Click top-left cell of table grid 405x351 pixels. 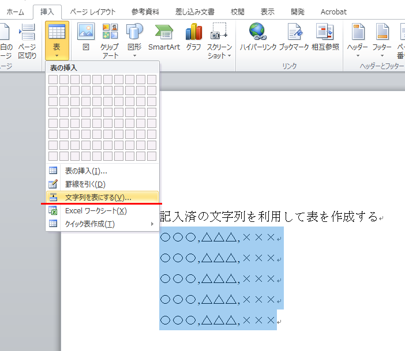(53, 79)
